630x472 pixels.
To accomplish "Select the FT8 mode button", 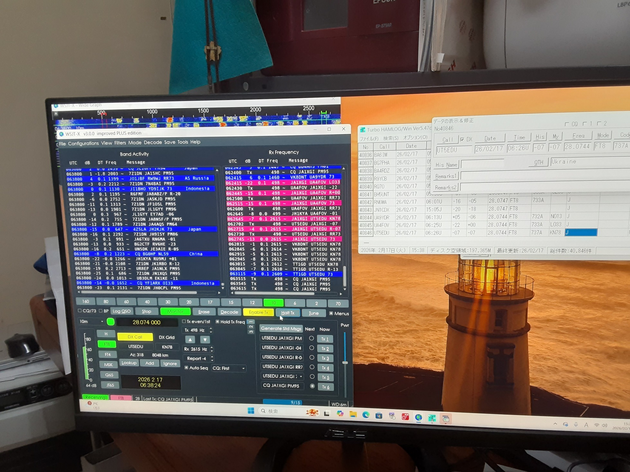I will [x=107, y=344].
